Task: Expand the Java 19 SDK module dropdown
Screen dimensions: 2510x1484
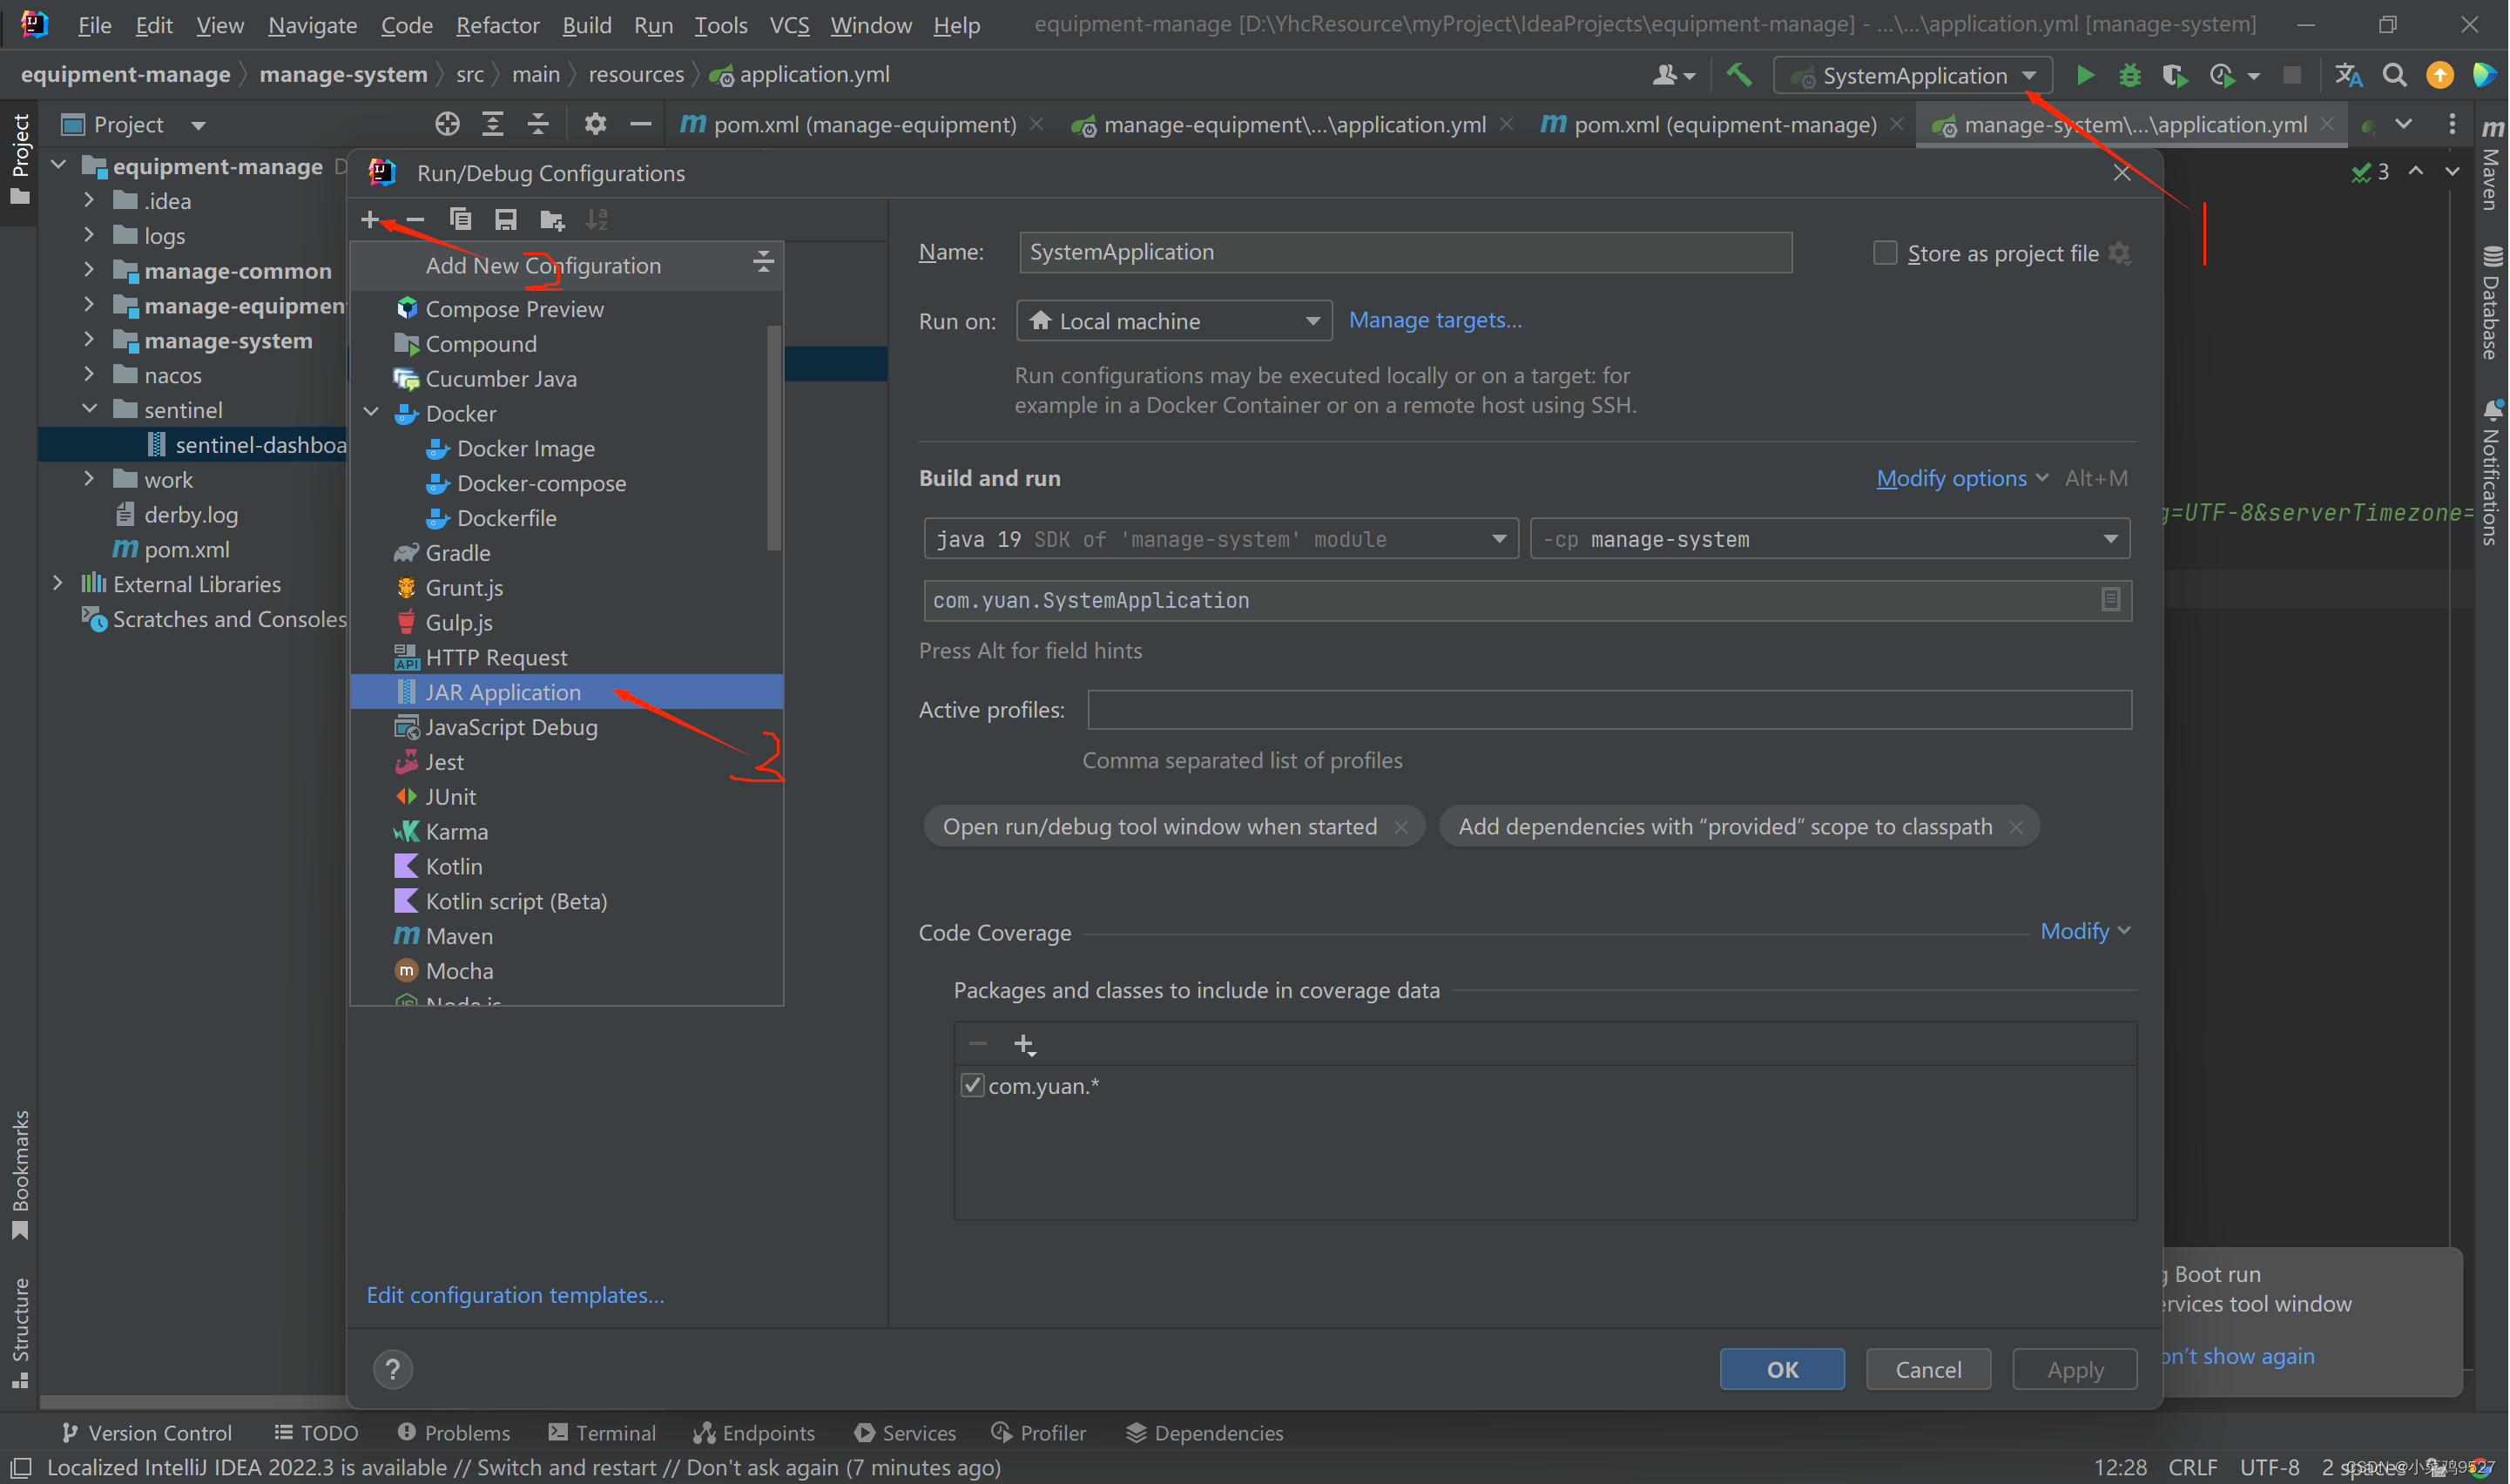Action: pyautogui.click(x=1498, y=539)
